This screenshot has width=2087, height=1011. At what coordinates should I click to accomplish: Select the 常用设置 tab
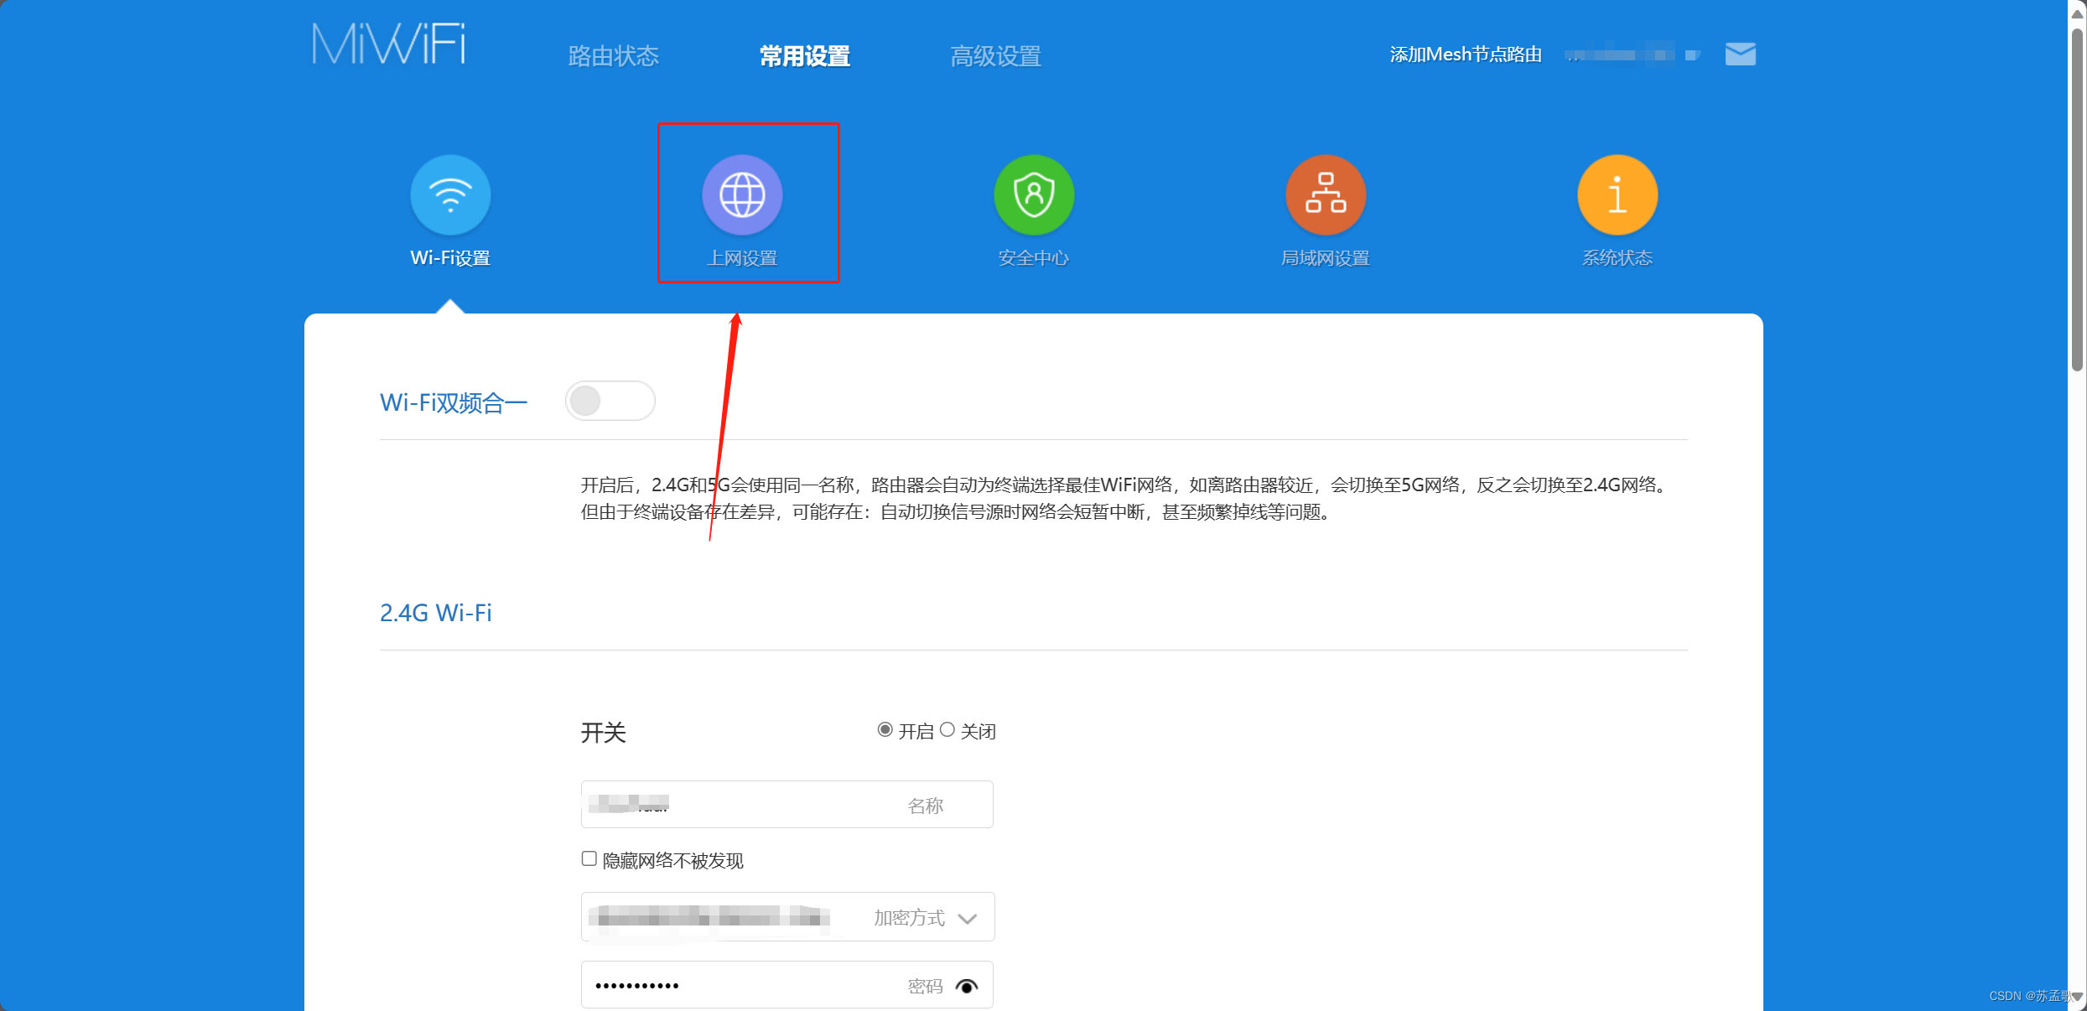(x=804, y=56)
